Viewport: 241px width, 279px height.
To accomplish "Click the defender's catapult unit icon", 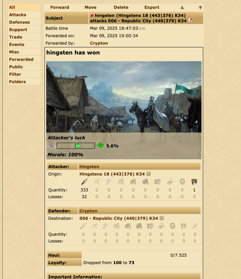I will [x=161, y=226].
